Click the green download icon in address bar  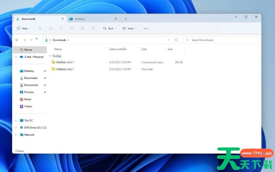tap(46, 40)
